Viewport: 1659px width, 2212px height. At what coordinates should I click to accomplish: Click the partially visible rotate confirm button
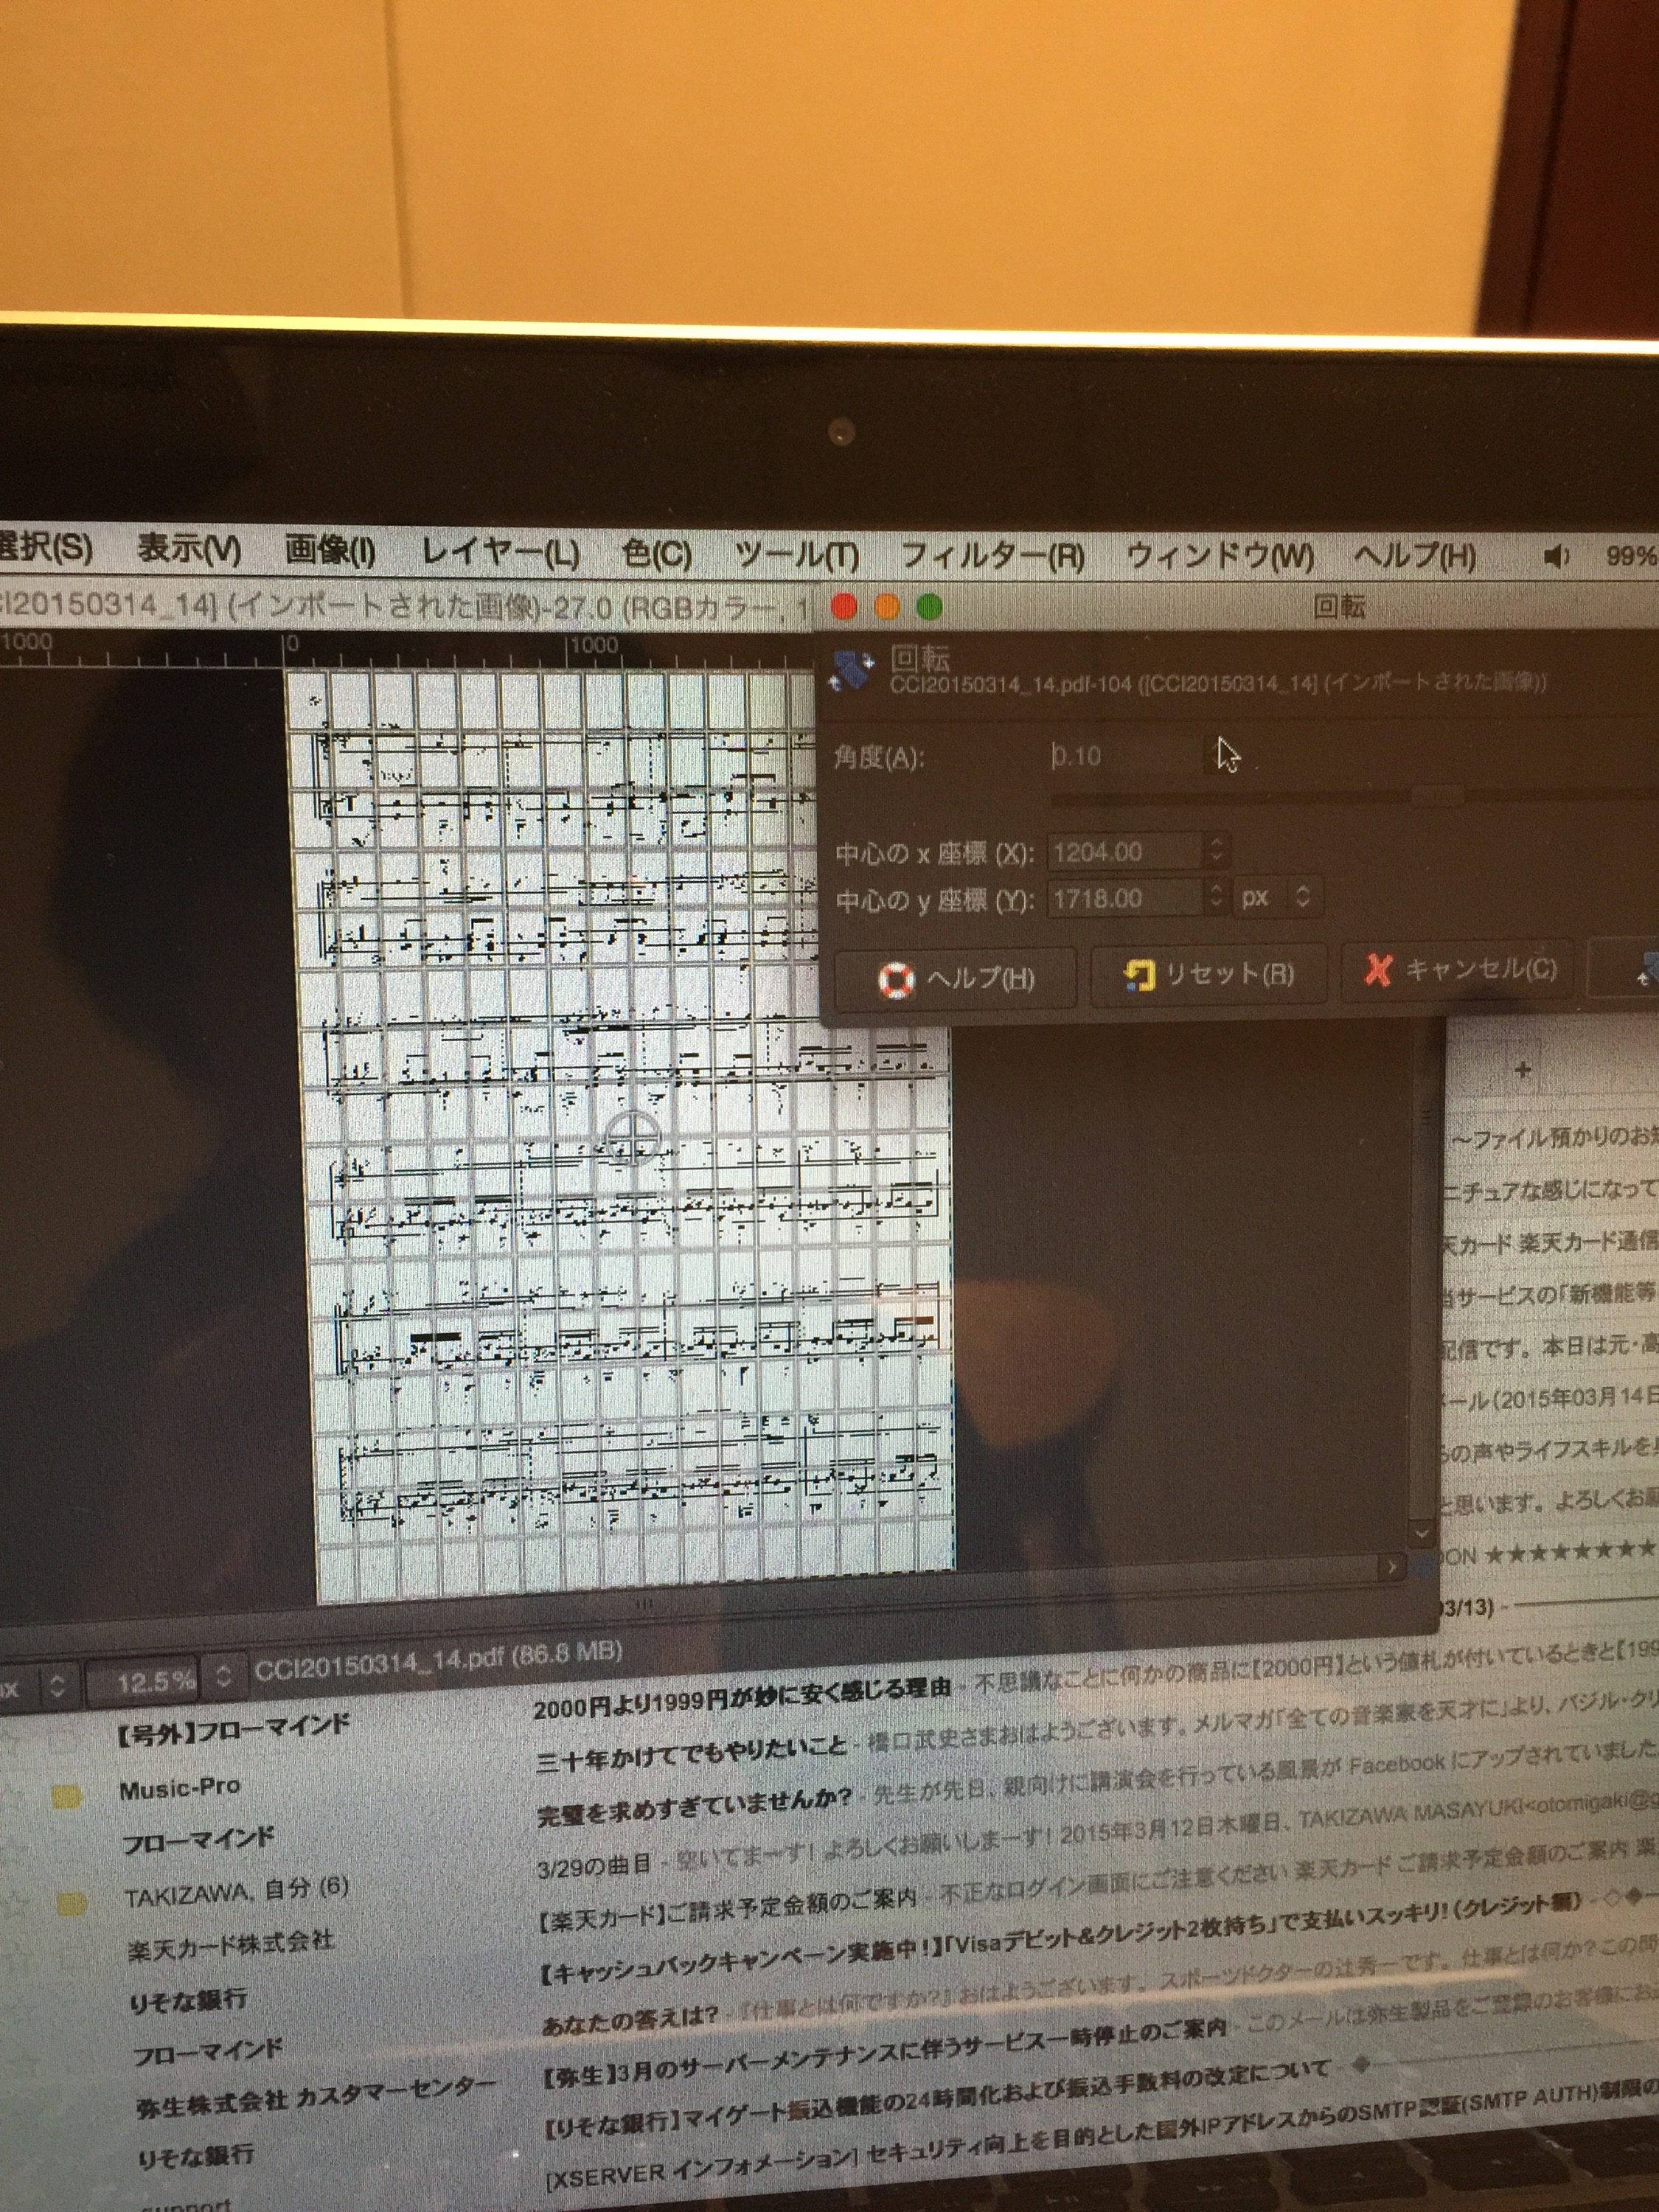pyautogui.click(x=1625, y=967)
